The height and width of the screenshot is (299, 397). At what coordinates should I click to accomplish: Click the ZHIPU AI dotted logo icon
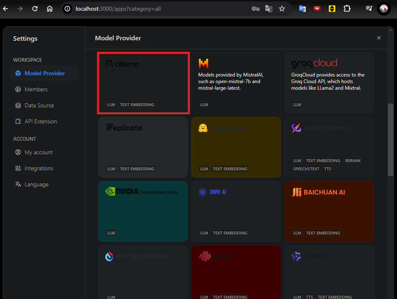203,192
